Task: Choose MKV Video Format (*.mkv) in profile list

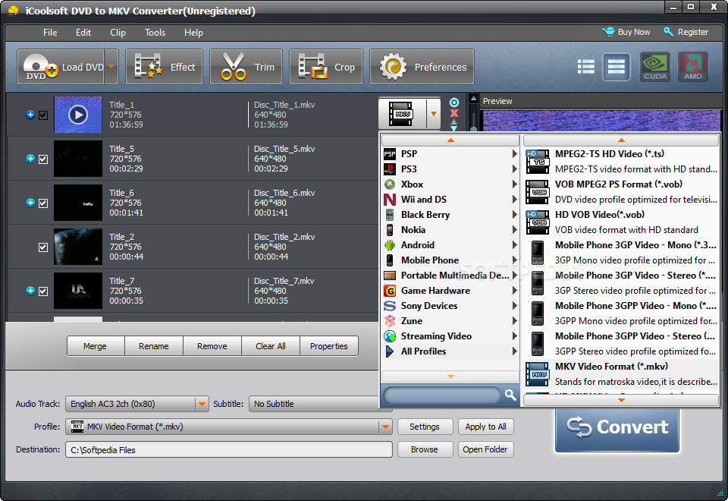Action: [621, 374]
